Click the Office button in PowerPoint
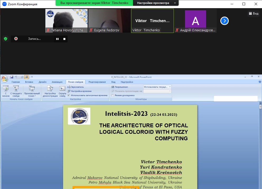Viewport: 262px width, 189px height. 4,79
